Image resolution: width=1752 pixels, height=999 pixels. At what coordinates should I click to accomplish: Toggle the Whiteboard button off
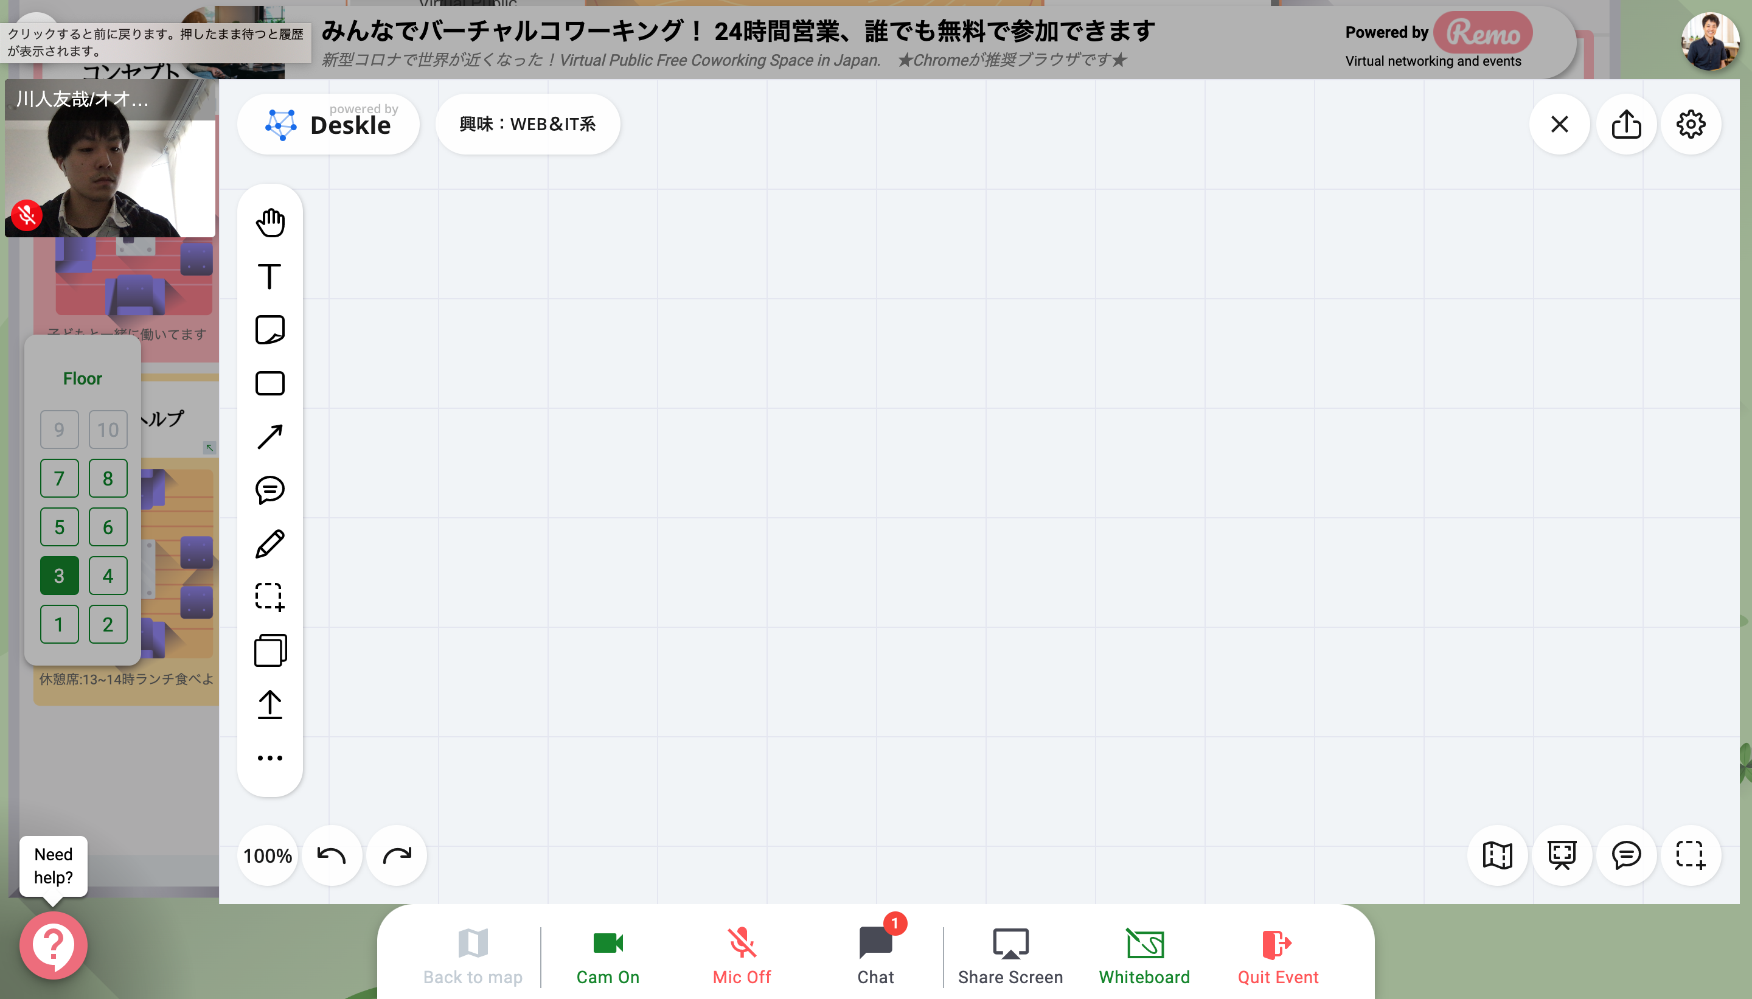[x=1144, y=956]
